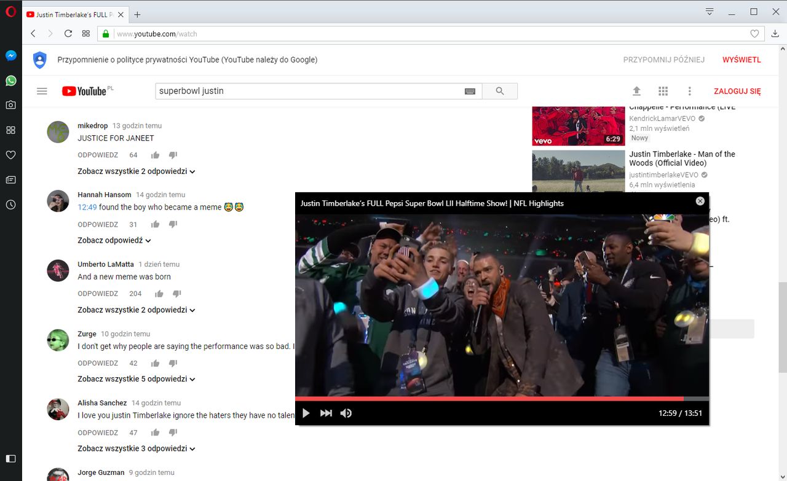Click the Opera snapshot camera icon

click(x=10, y=105)
